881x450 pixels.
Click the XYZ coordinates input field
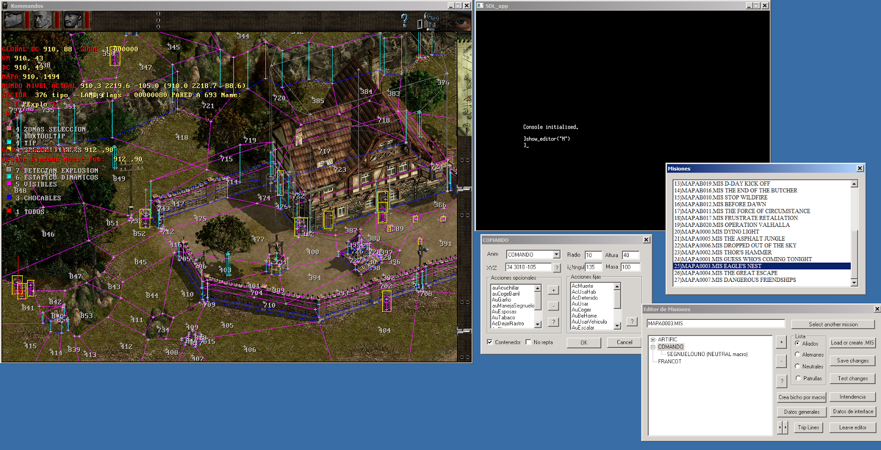tap(528, 267)
